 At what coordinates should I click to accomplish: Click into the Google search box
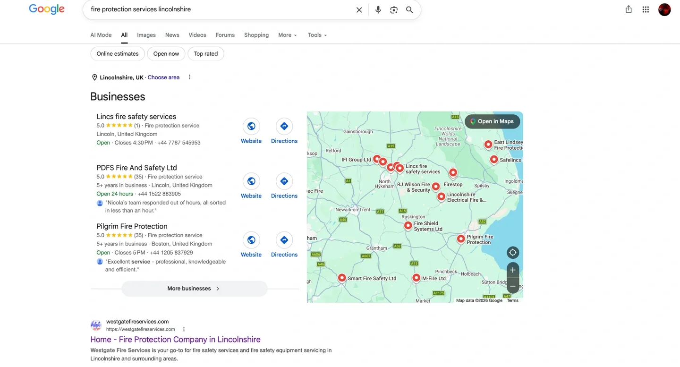click(x=220, y=9)
